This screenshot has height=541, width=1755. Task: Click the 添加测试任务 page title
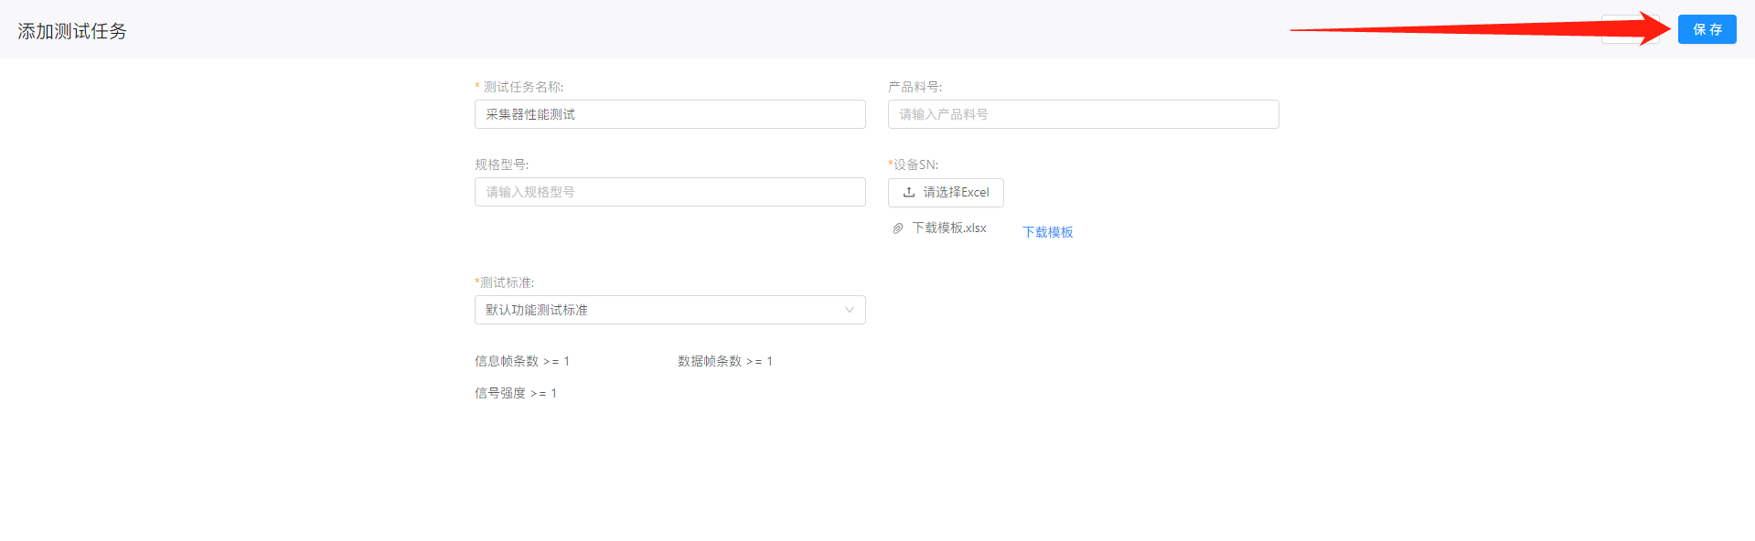72,31
